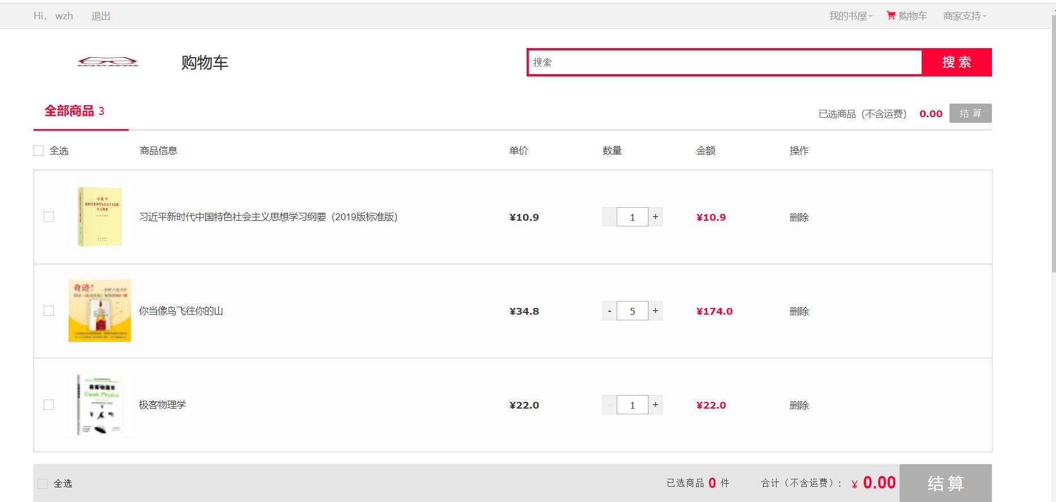Click the username wzh greeting
Viewport: 1056px width, 502px height.
coord(64,16)
